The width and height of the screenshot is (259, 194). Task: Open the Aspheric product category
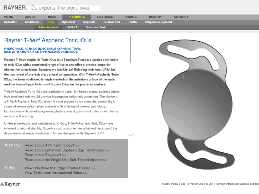89,22
